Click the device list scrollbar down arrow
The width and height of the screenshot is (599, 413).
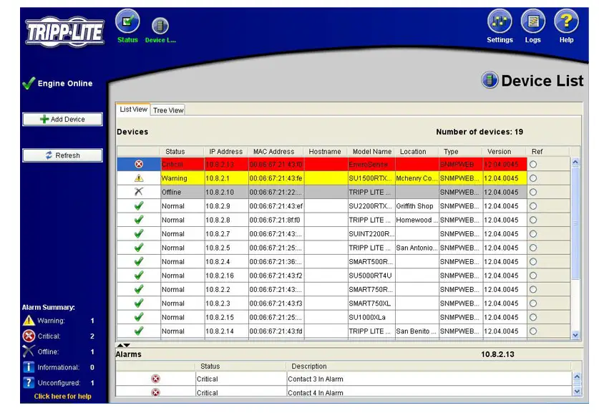[574, 334]
